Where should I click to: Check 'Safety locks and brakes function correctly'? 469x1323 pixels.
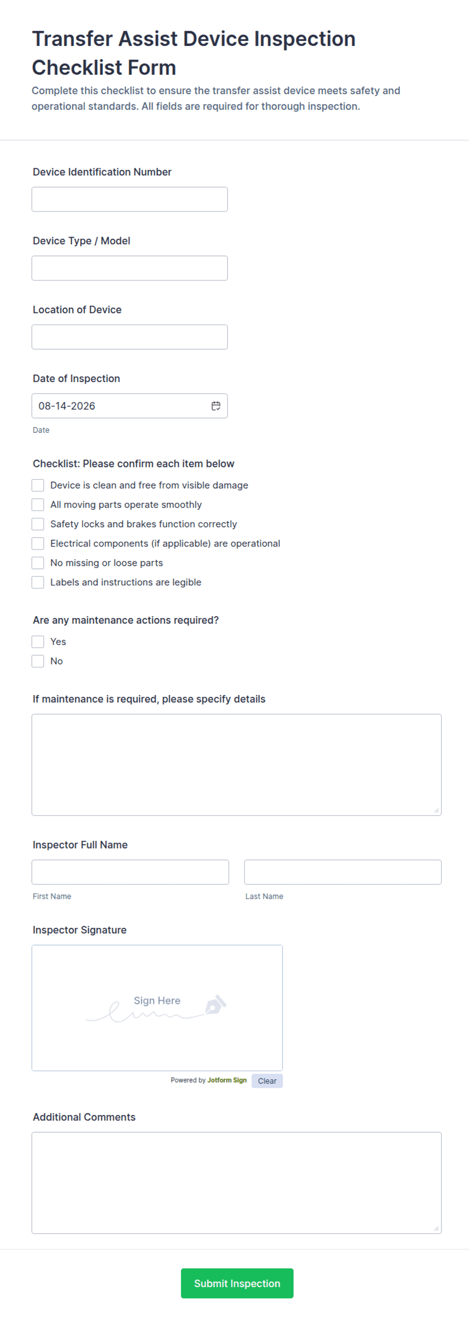[x=38, y=524]
